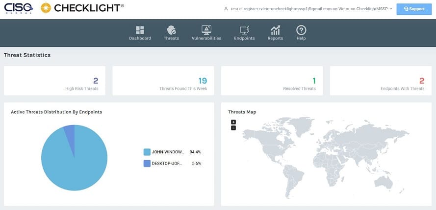
Task: View the Endpoints With Threats card
Action: coord(380,81)
